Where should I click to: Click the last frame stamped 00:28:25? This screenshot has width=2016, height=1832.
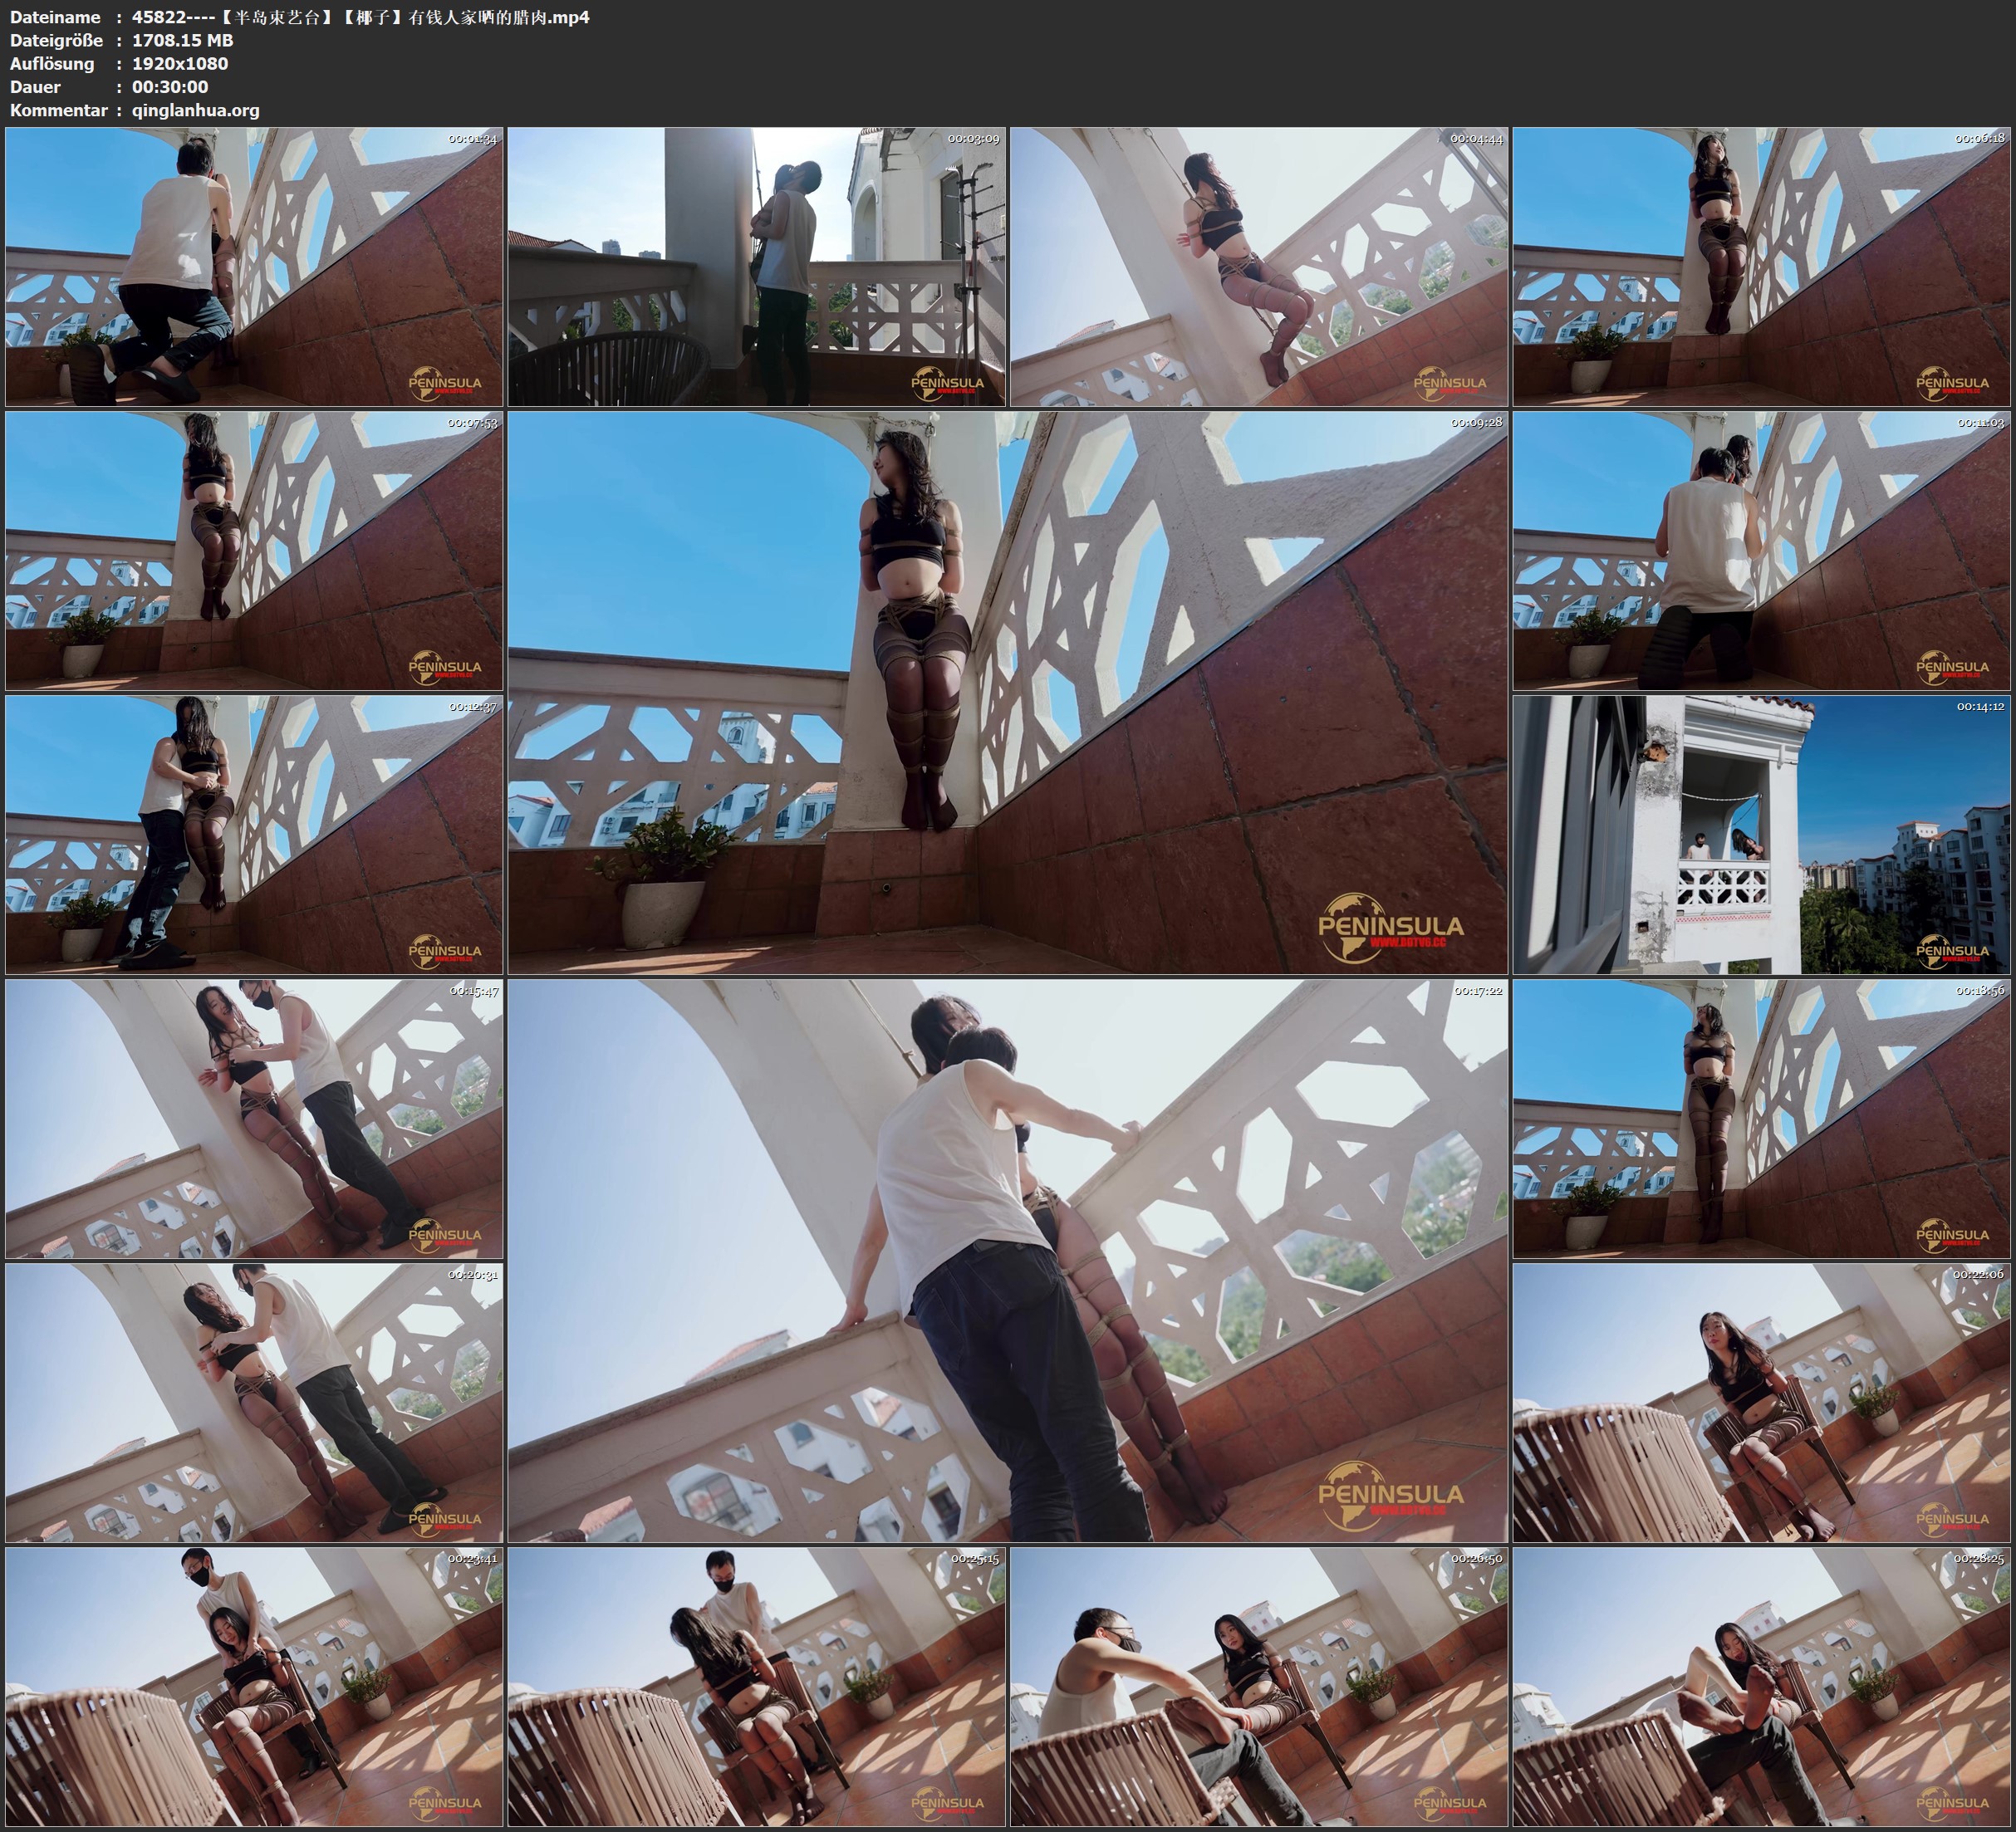1761,1686
